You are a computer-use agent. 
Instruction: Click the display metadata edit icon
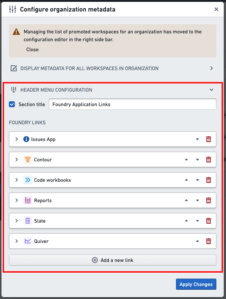[14, 68]
